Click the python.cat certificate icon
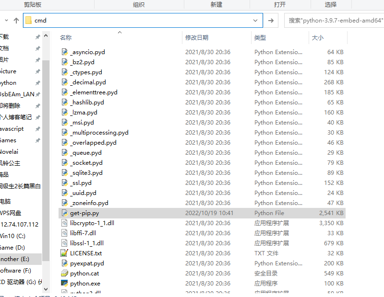 pyautogui.click(x=64, y=273)
